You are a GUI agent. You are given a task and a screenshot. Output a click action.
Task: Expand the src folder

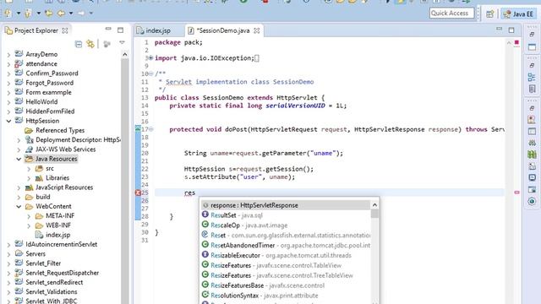point(29,169)
